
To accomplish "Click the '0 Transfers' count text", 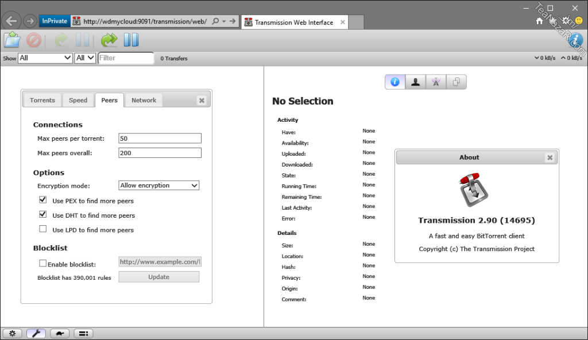I will 173,59.
